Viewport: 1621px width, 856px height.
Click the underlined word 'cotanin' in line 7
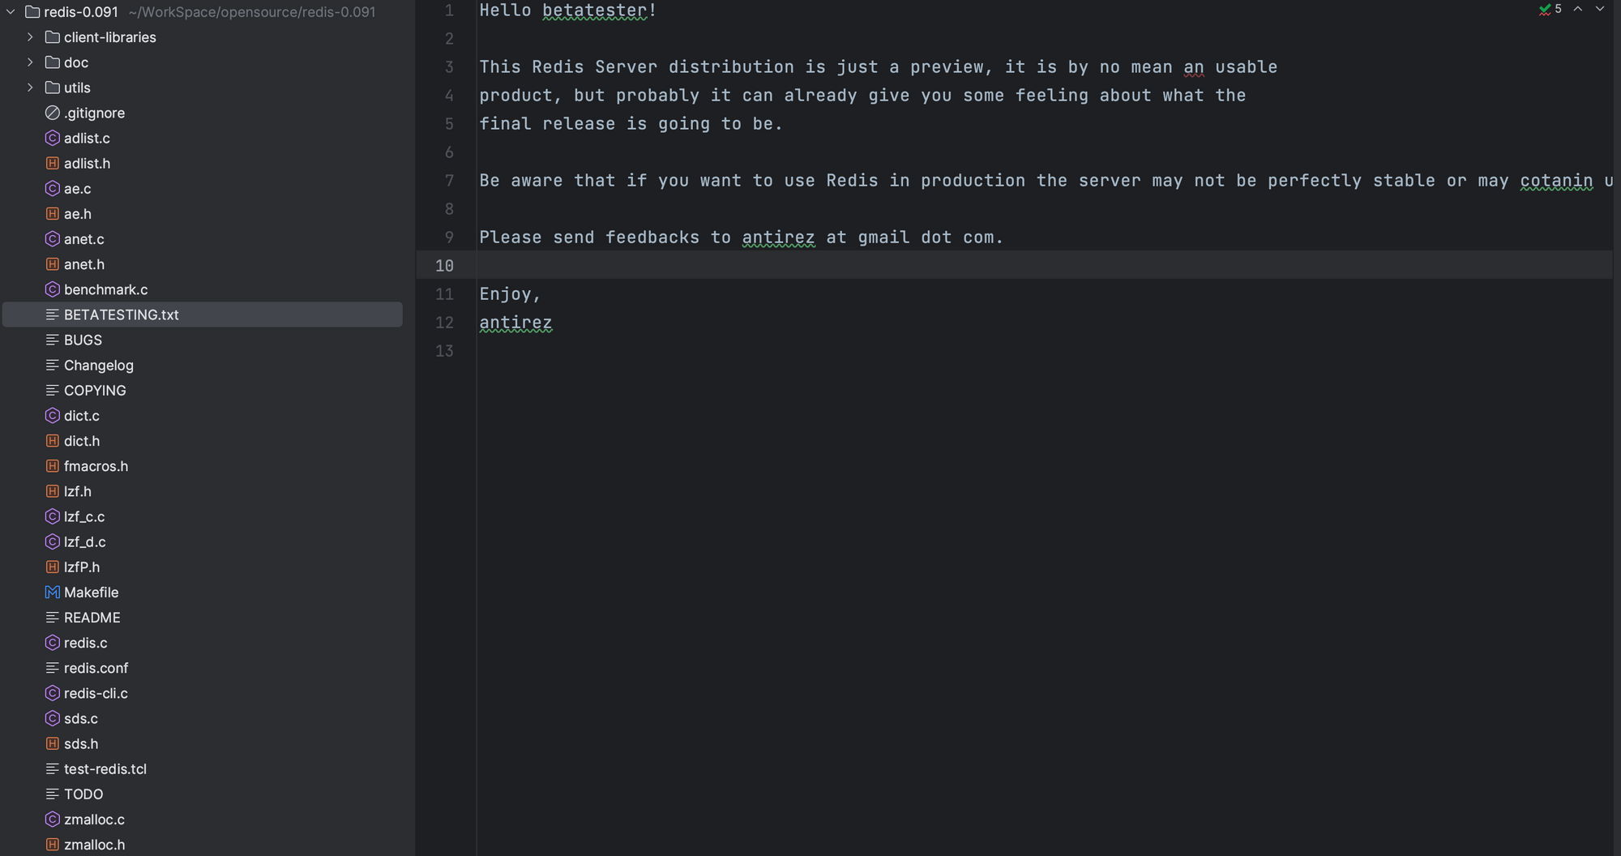1556,181
